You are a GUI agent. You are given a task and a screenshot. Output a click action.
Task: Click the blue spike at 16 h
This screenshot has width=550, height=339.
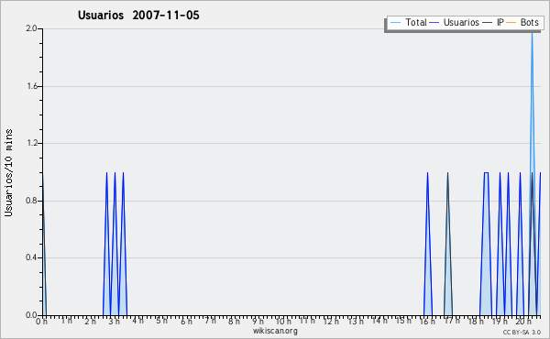428,244
